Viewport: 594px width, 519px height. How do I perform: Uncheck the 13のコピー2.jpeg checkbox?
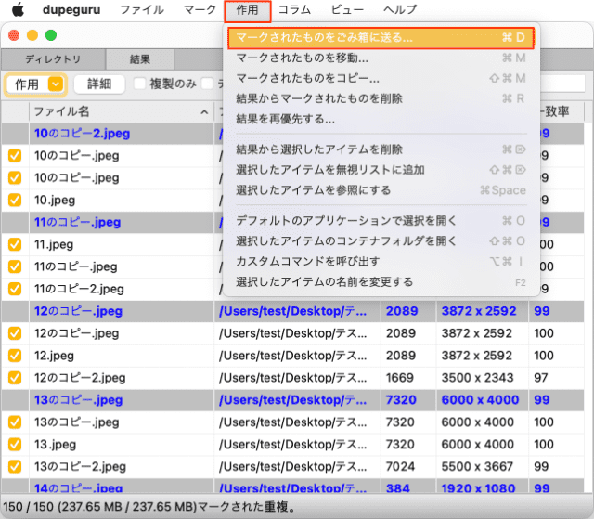(15, 466)
